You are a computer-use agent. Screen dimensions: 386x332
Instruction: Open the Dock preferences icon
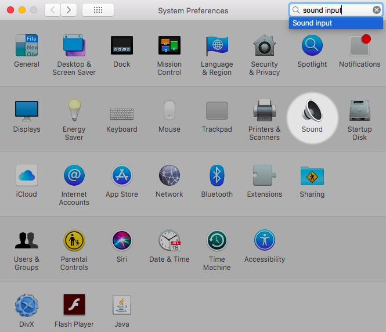[122, 45]
